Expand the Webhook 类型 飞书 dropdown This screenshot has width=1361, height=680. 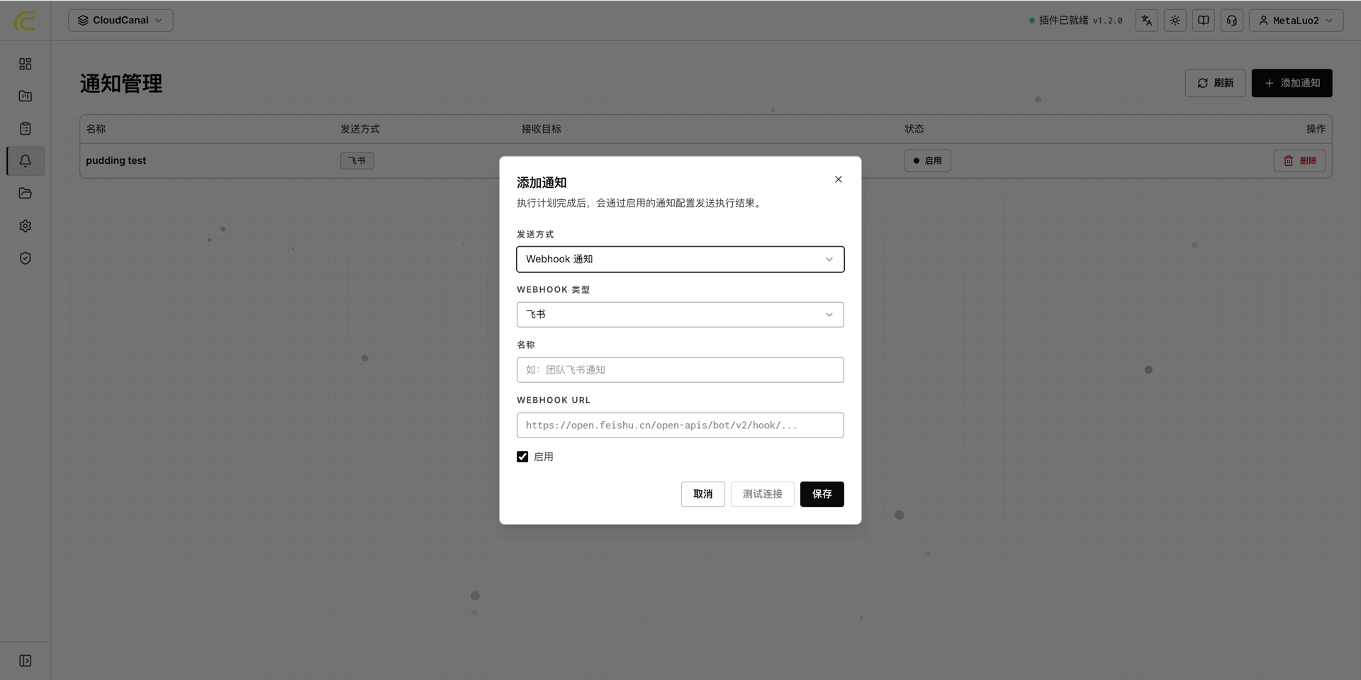tap(680, 315)
